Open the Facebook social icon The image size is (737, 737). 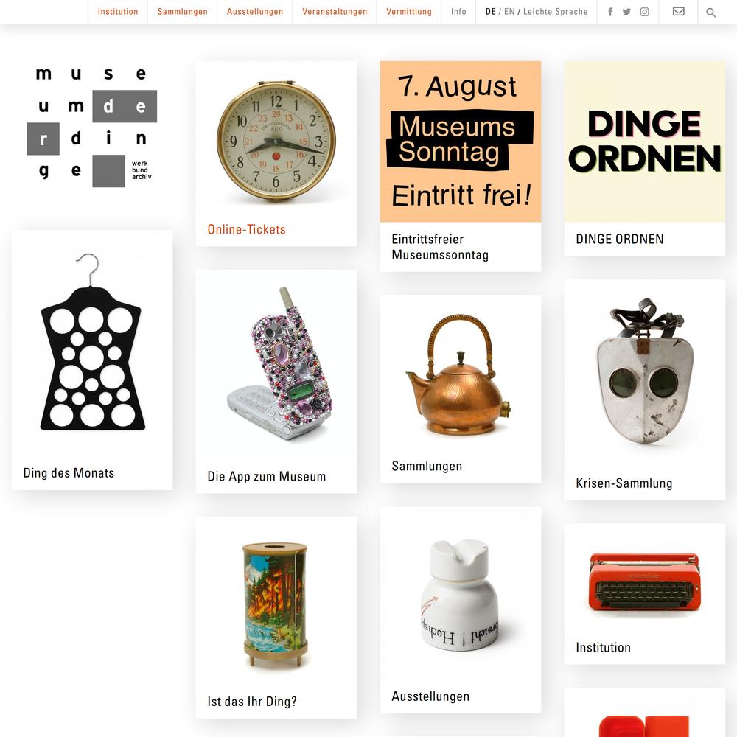pos(610,12)
